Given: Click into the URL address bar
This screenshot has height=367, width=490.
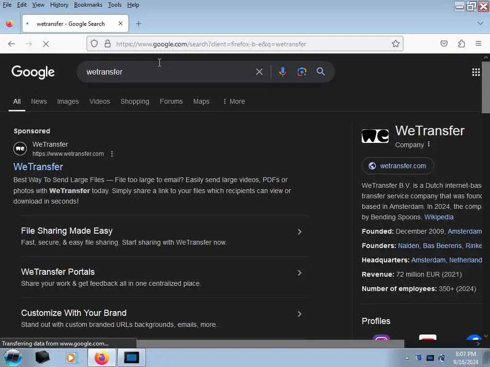Looking at the screenshot, I should [x=245, y=43].
